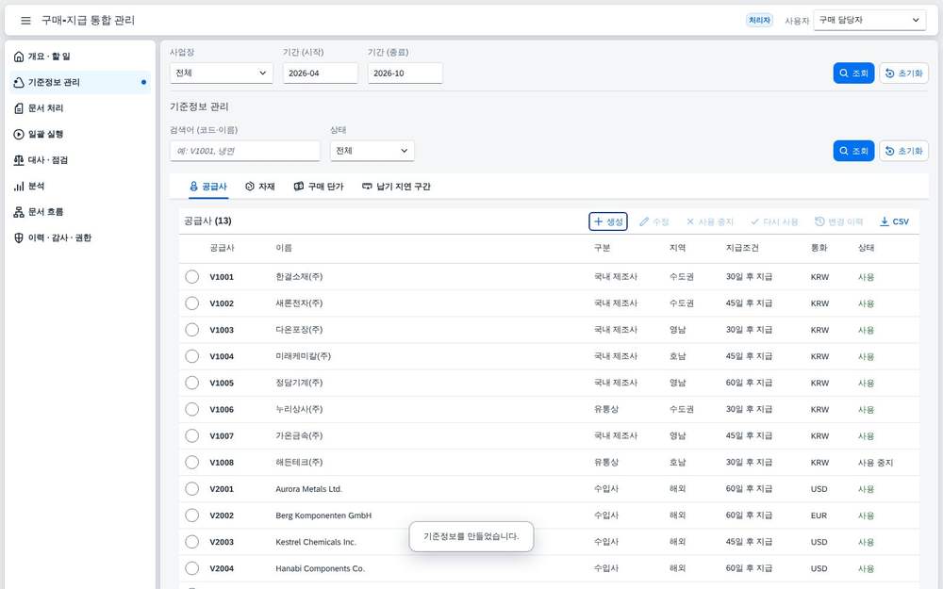Click the CSV export label
The width and height of the screenshot is (943, 589).
901,221
